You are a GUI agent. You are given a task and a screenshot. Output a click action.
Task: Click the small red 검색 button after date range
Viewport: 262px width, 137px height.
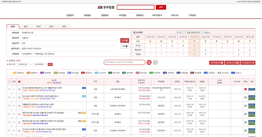click(50, 65)
